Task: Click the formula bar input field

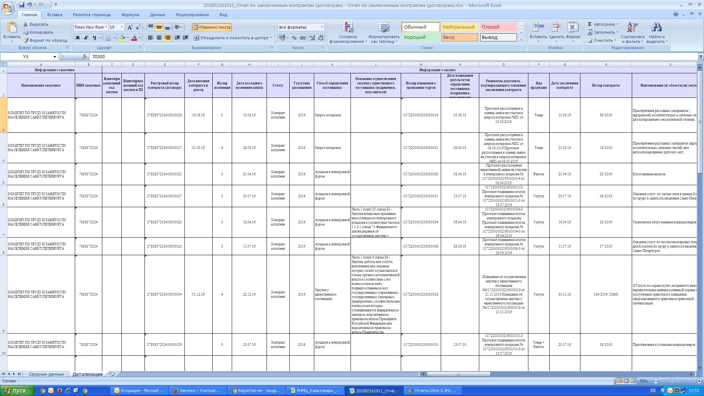Action: [x=367, y=57]
